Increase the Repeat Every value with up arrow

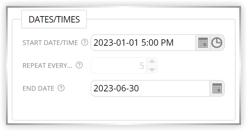tap(152, 61)
